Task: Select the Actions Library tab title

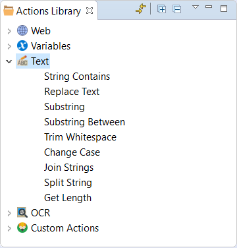Action: [x=49, y=11]
